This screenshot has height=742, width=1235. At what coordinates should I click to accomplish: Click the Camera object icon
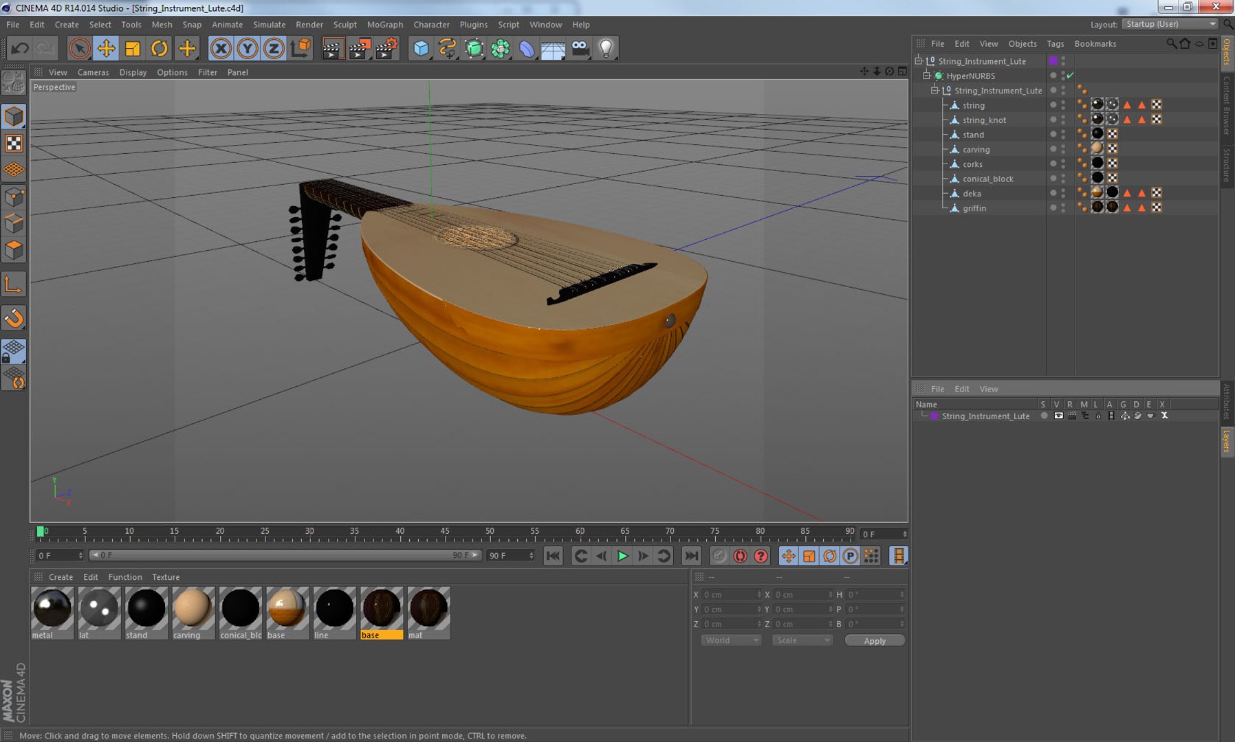click(x=580, y=48)
